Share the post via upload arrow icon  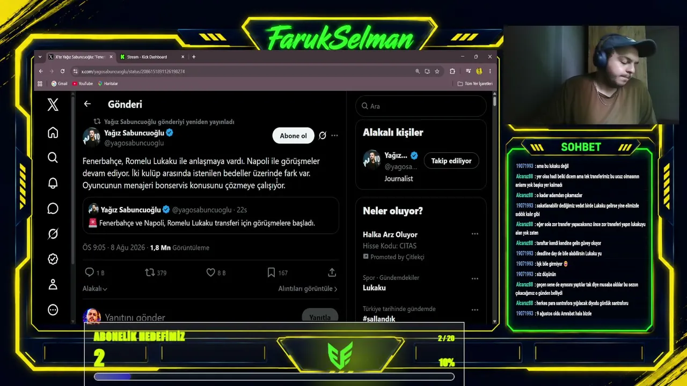coord(332,272)
